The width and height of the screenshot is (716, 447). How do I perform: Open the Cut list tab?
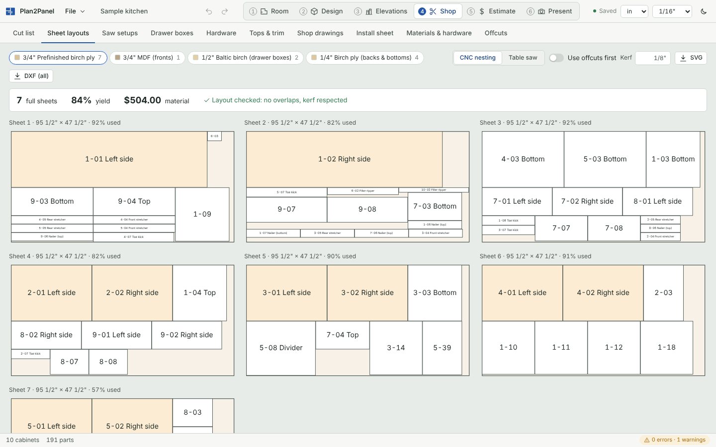[x=24, y=33]
